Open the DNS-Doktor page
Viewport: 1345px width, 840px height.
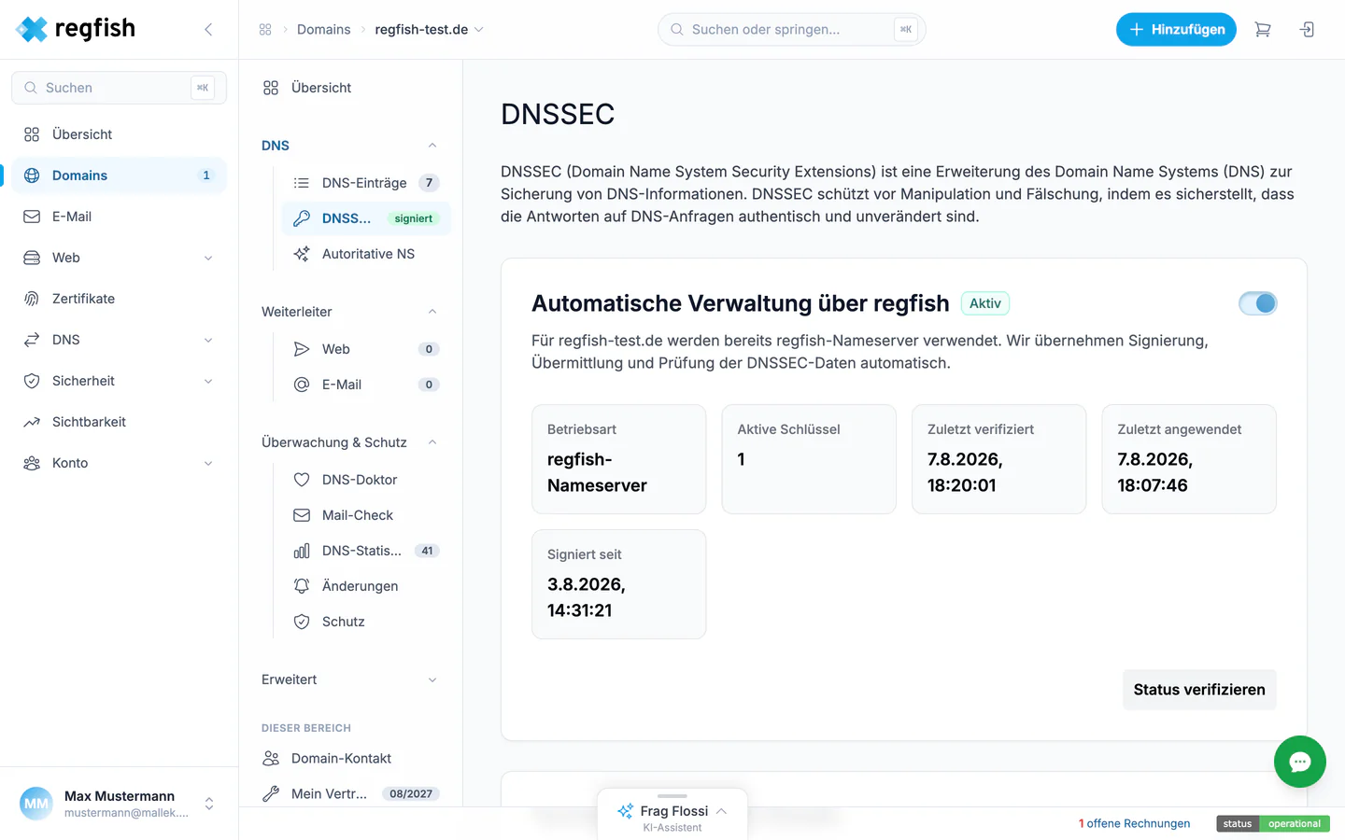[x=366, y=480]
